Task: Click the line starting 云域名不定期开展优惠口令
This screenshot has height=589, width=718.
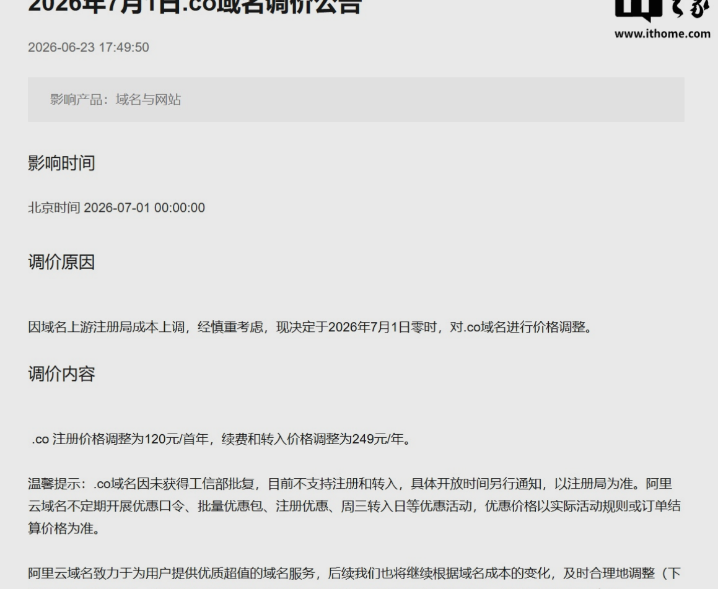Action: (354, 506)
